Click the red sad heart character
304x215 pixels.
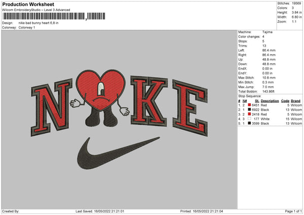pyautogui.click(x=100, y=98)
